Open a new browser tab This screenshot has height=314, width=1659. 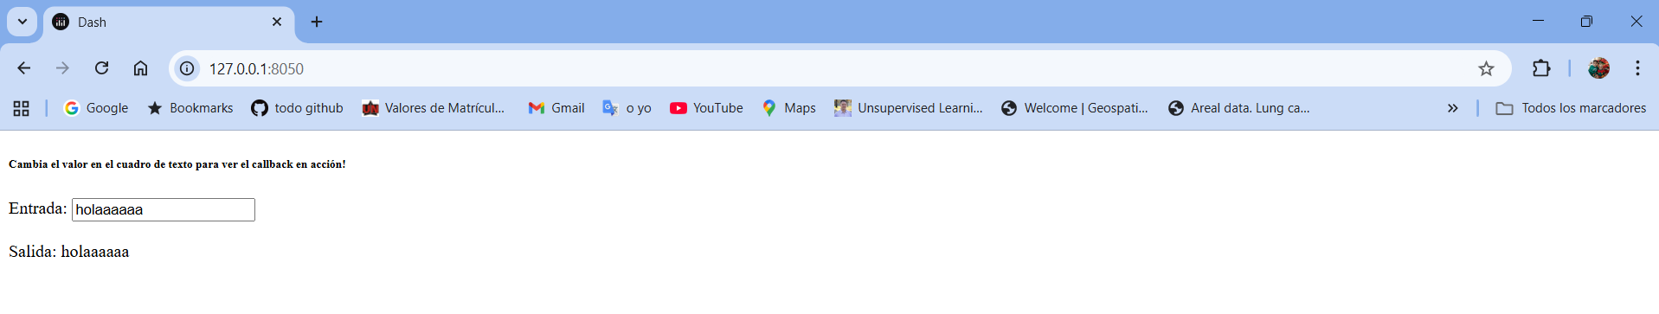pos(317,22)
